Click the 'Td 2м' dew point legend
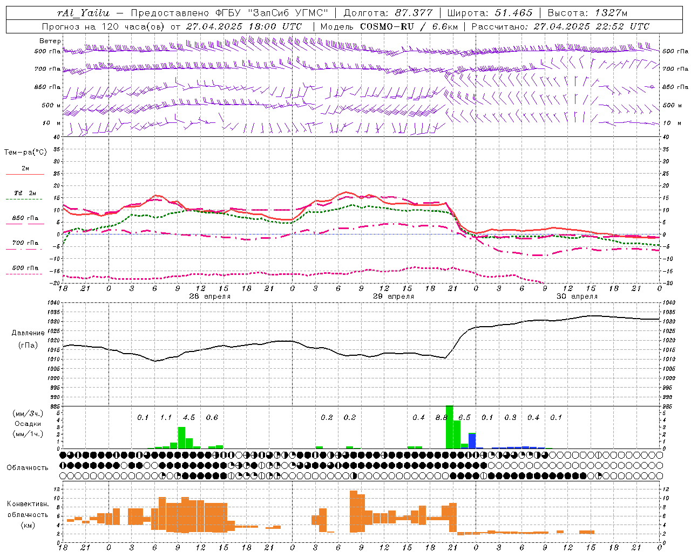691x552 pixels. (25, 193)
